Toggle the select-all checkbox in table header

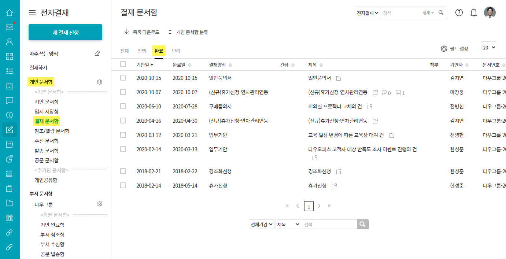pos(123,64)
